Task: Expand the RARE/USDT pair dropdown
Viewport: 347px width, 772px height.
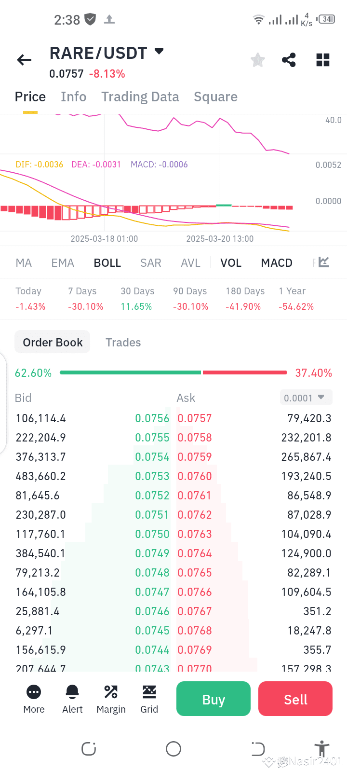Action: tap(159, 51)
